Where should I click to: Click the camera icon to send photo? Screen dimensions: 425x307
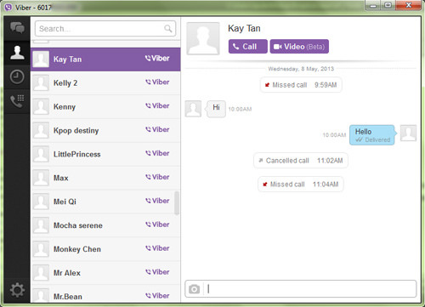(x=194, y=289)
